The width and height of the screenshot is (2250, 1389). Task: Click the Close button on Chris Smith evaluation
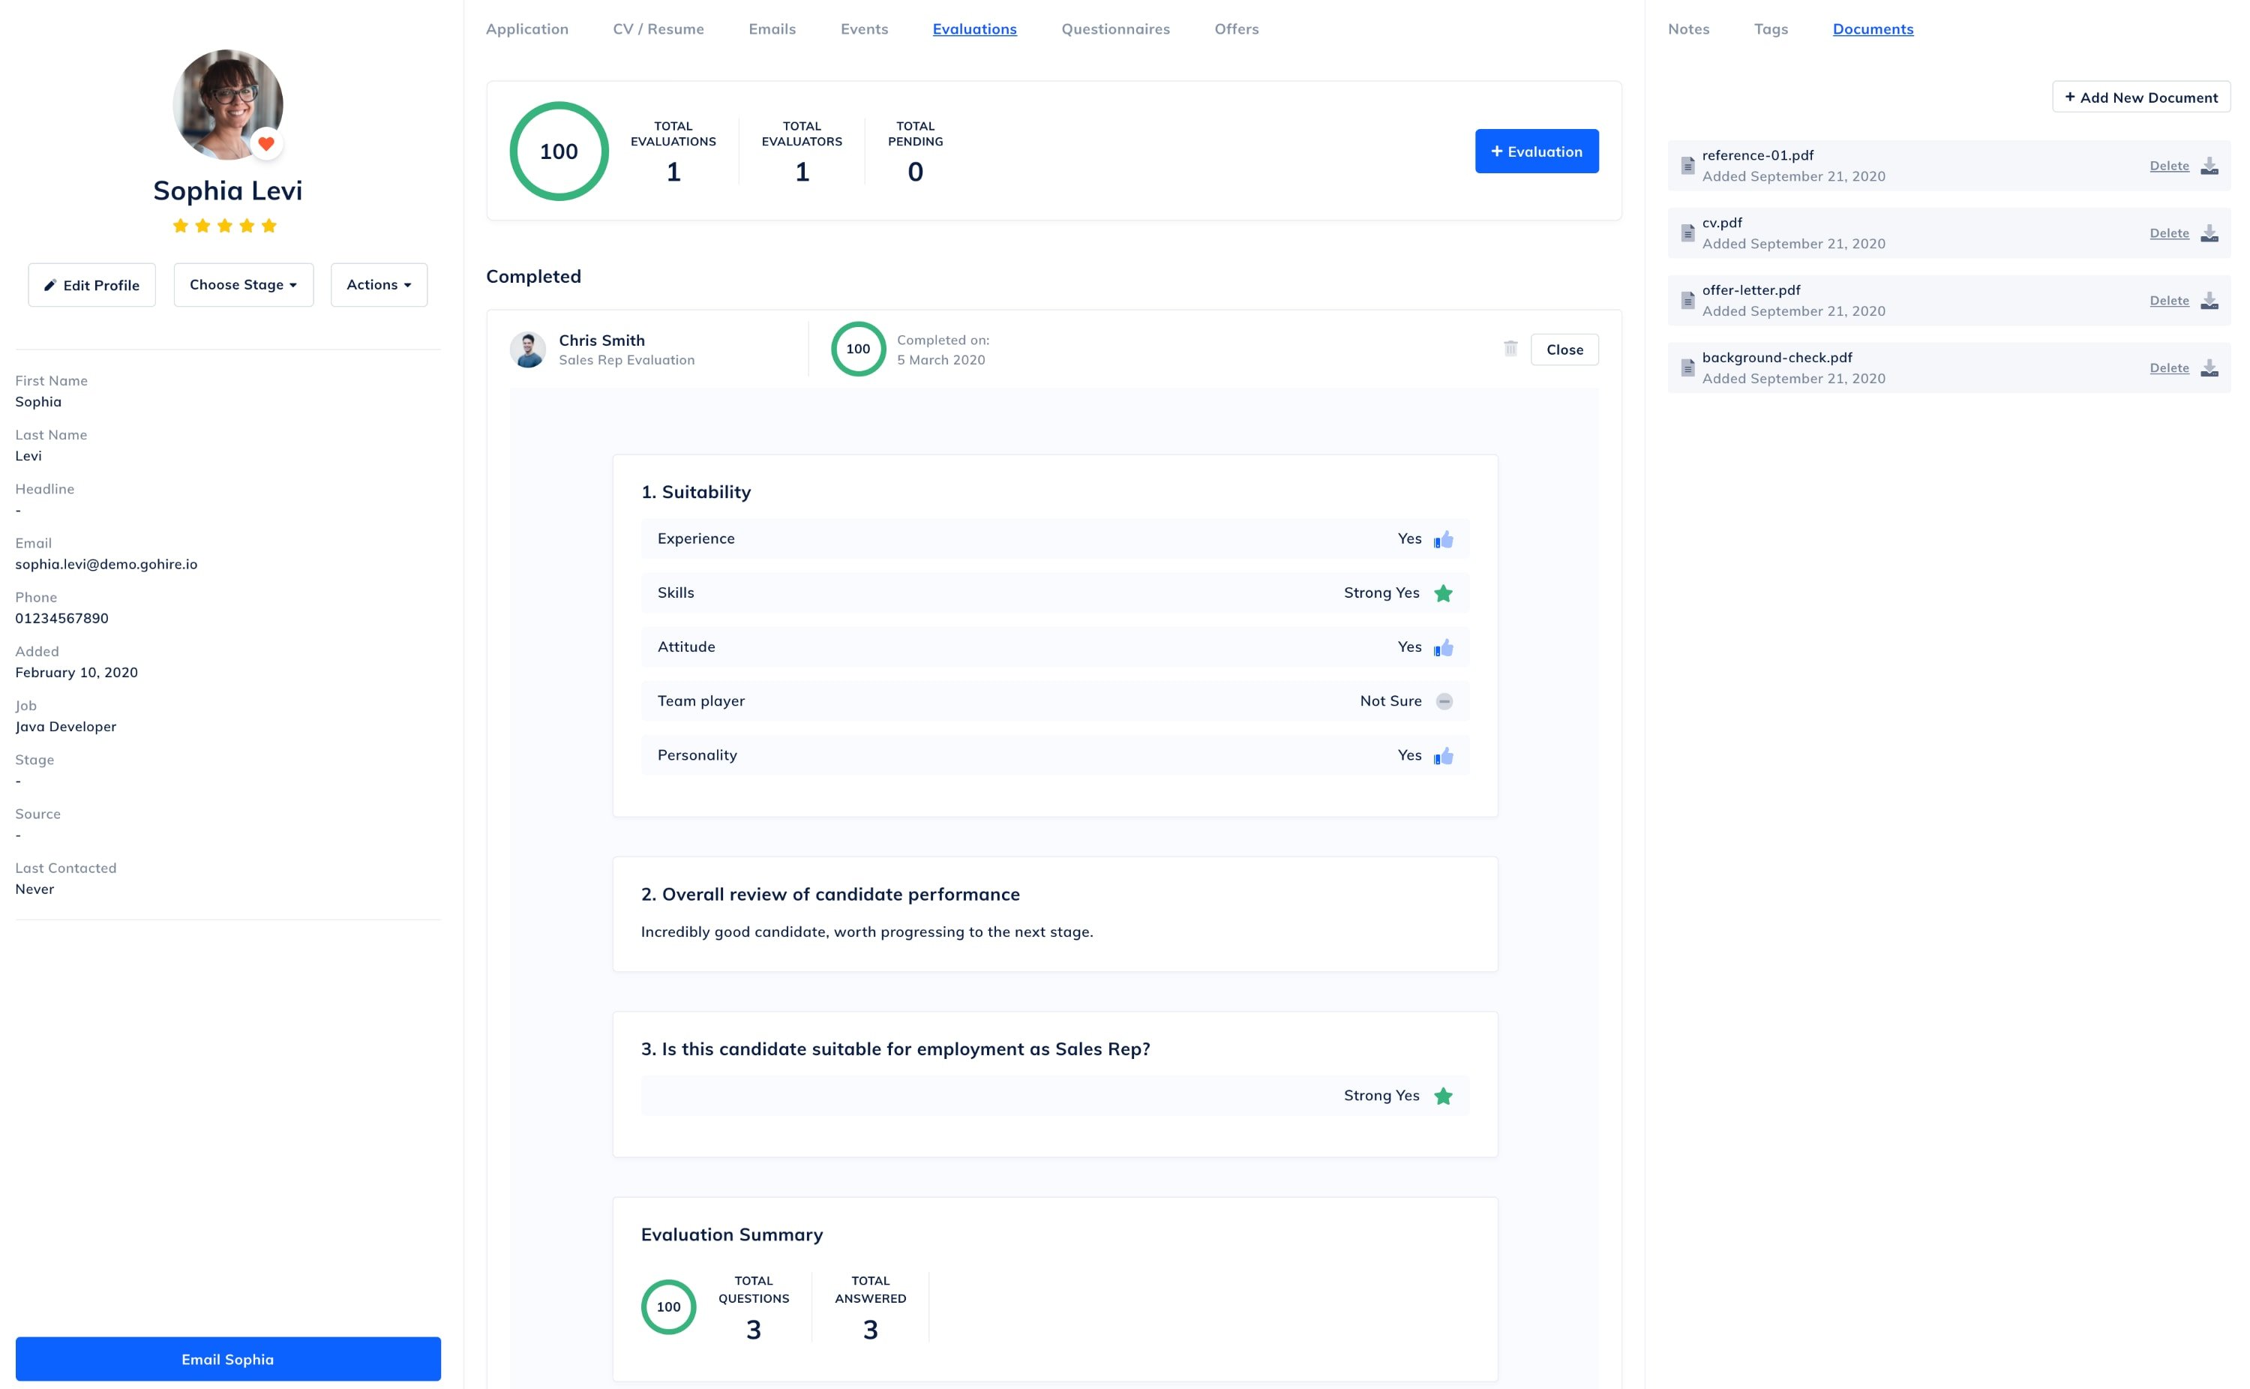[1562, 349]
